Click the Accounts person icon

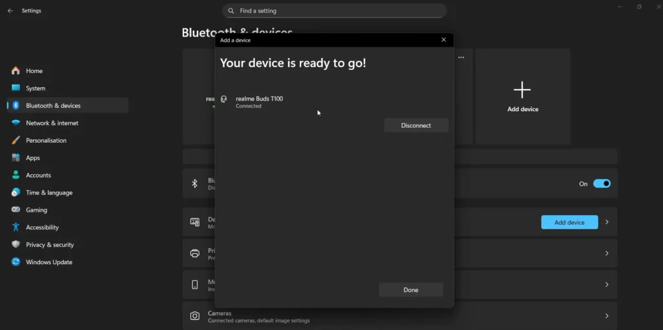point(16,175)
